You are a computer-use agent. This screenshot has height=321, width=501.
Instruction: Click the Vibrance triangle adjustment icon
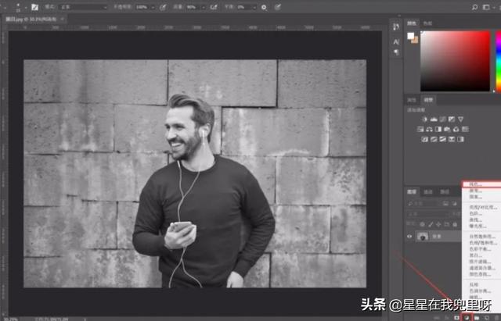(460, 119)
